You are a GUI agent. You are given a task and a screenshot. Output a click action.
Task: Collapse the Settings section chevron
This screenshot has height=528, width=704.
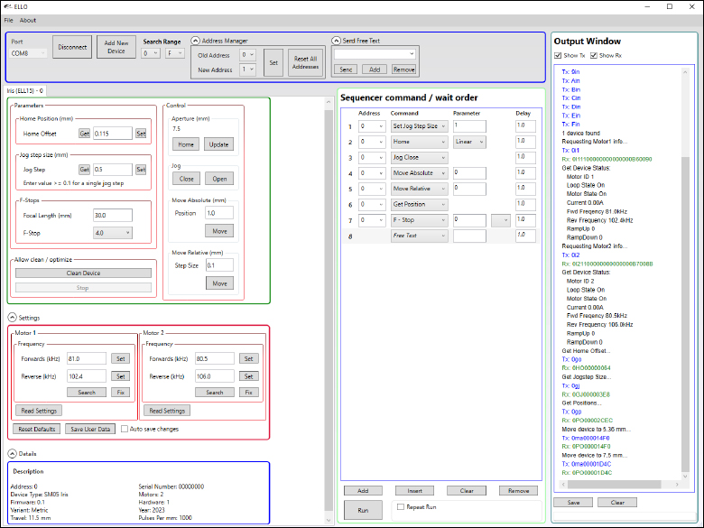click(12, 317)
